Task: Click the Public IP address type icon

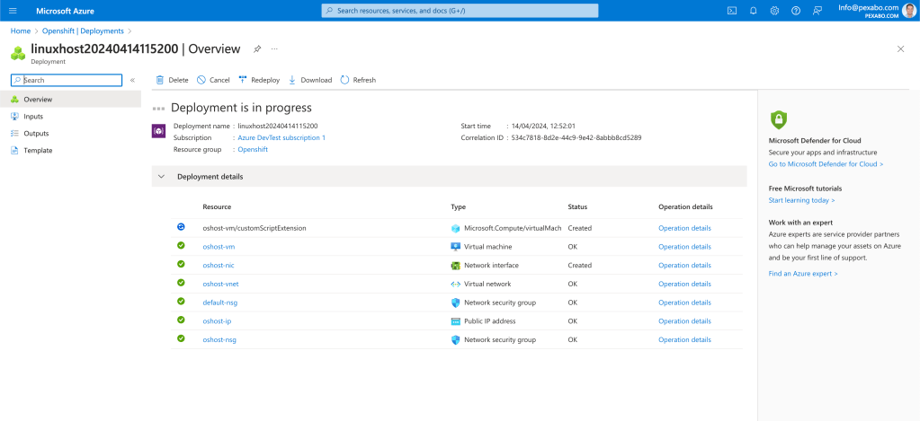Action: (x=455, y=321)
